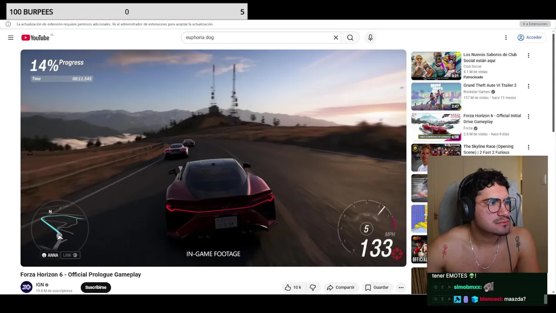Click the video title Forza Horizon 6 Prologue
The image size is (556, 313).
tap(81, 274)
